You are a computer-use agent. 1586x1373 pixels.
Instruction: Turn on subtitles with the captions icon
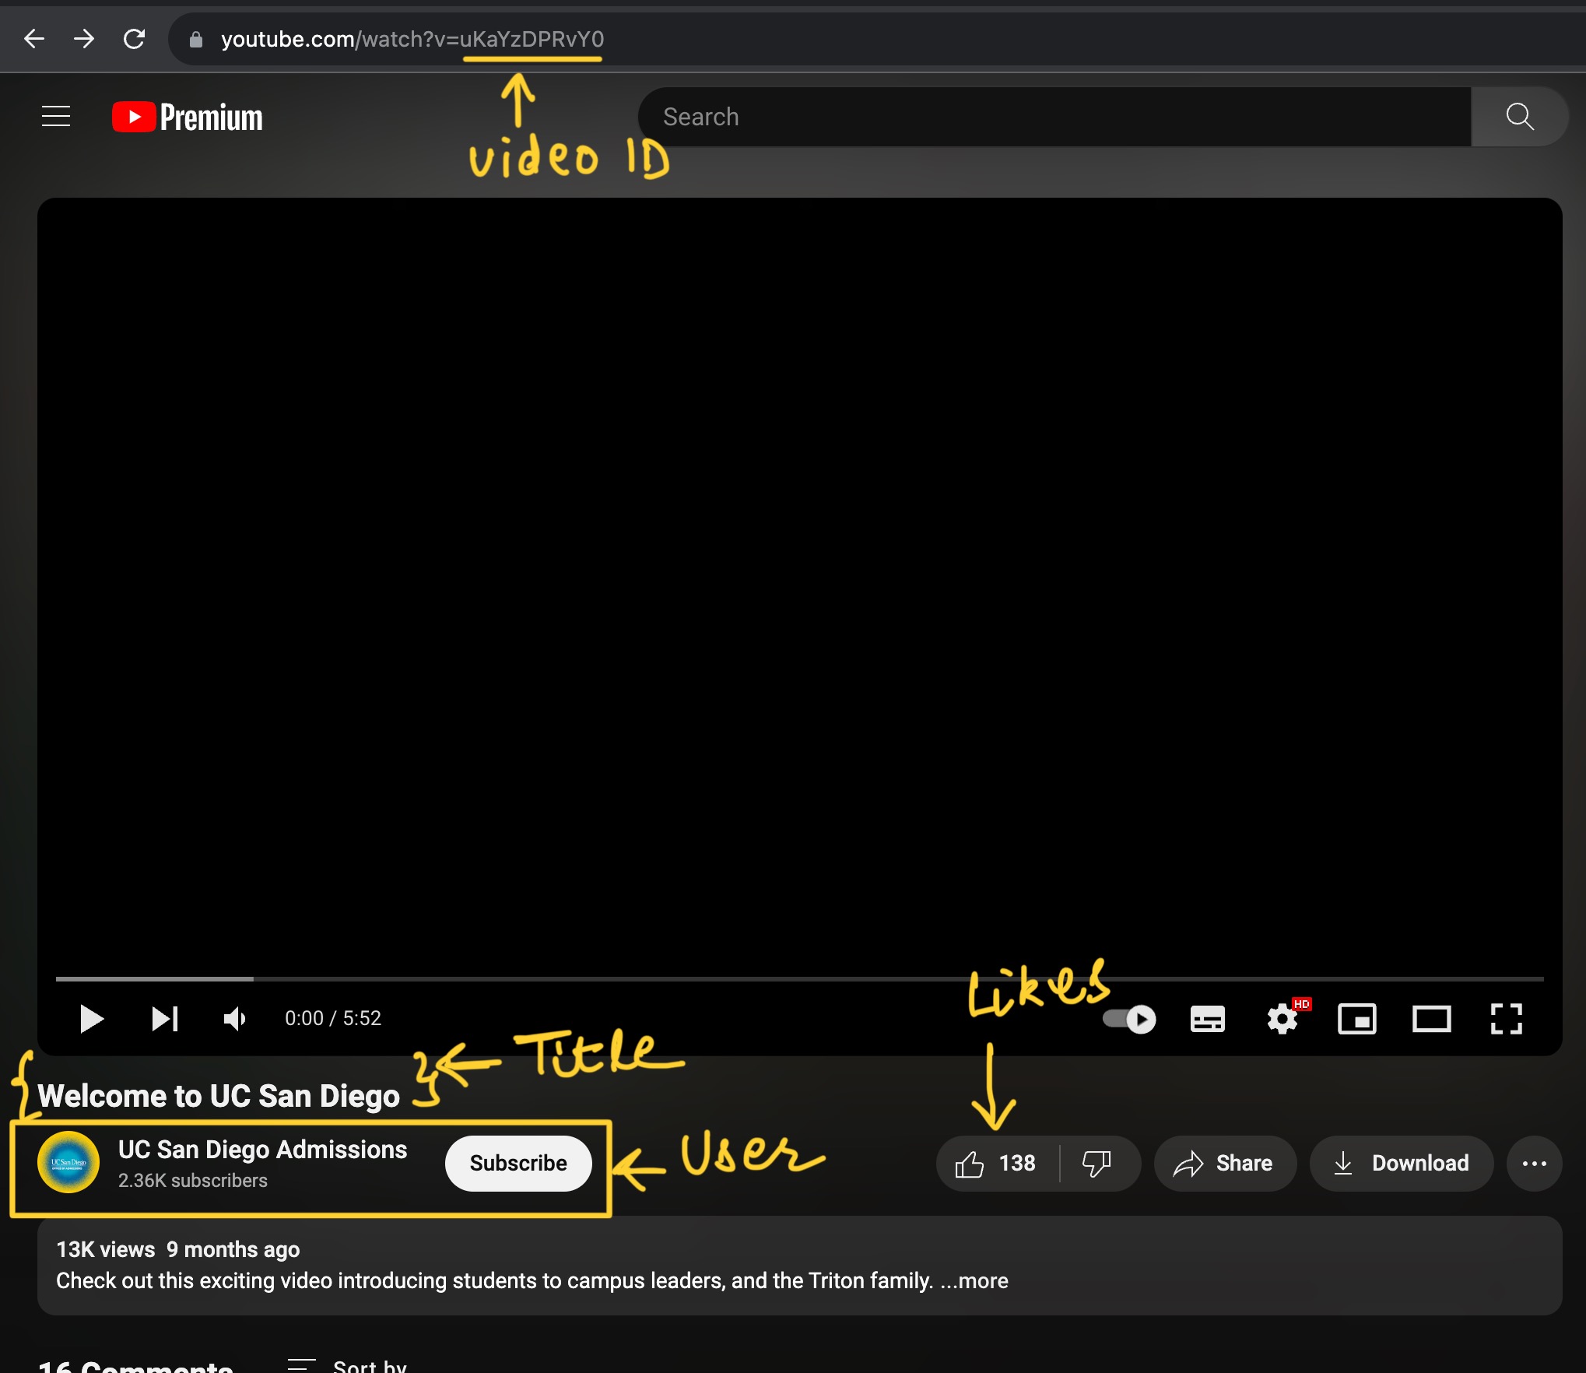pyautogui.click(x=1208, y=1019)
